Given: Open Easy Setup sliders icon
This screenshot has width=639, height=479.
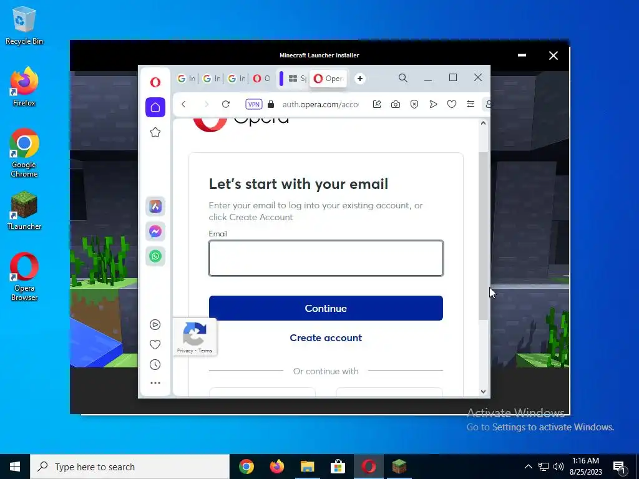Looking at the screenshot, I should (471, 104).
